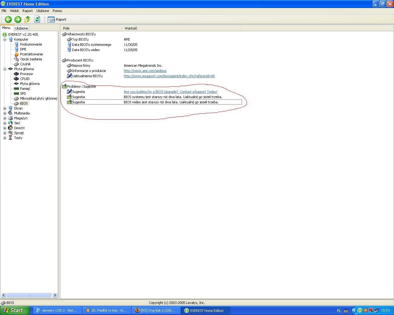Click the Multimedia speaker icon
394x315 pixels.
[x=10, y=113]
